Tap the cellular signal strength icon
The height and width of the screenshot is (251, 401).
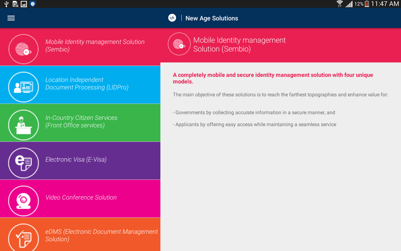tap(349, 4)
